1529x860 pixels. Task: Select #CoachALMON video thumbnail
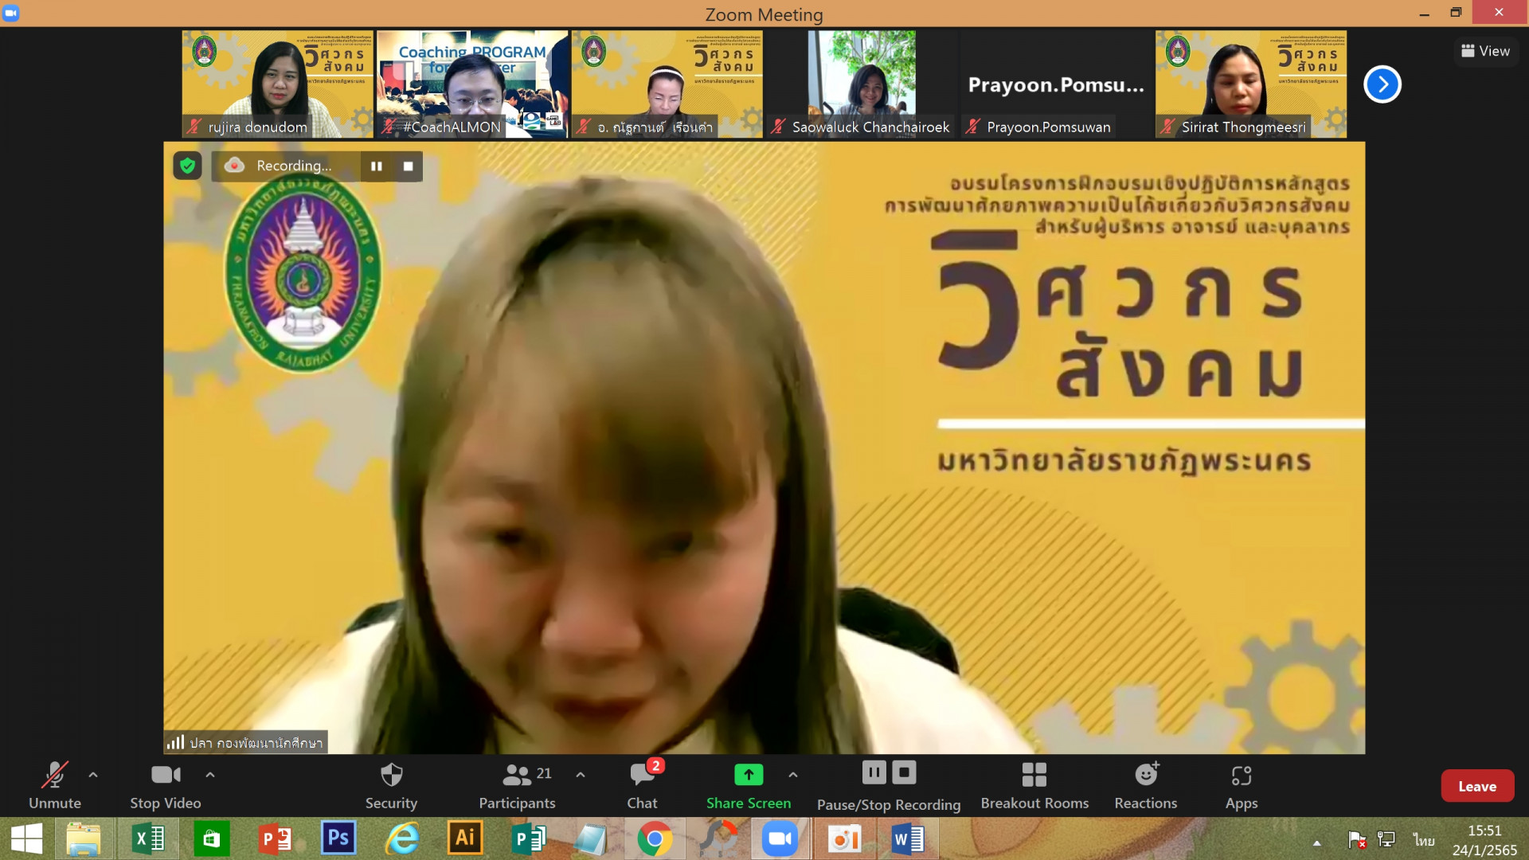472,84
